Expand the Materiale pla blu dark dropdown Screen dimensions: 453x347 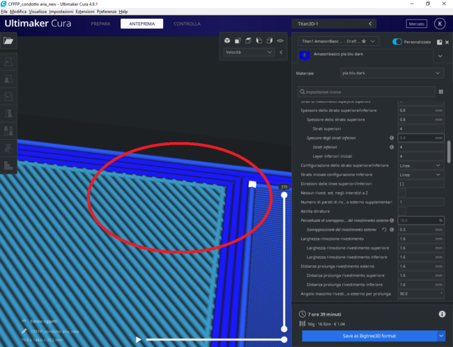coord(390,72)
